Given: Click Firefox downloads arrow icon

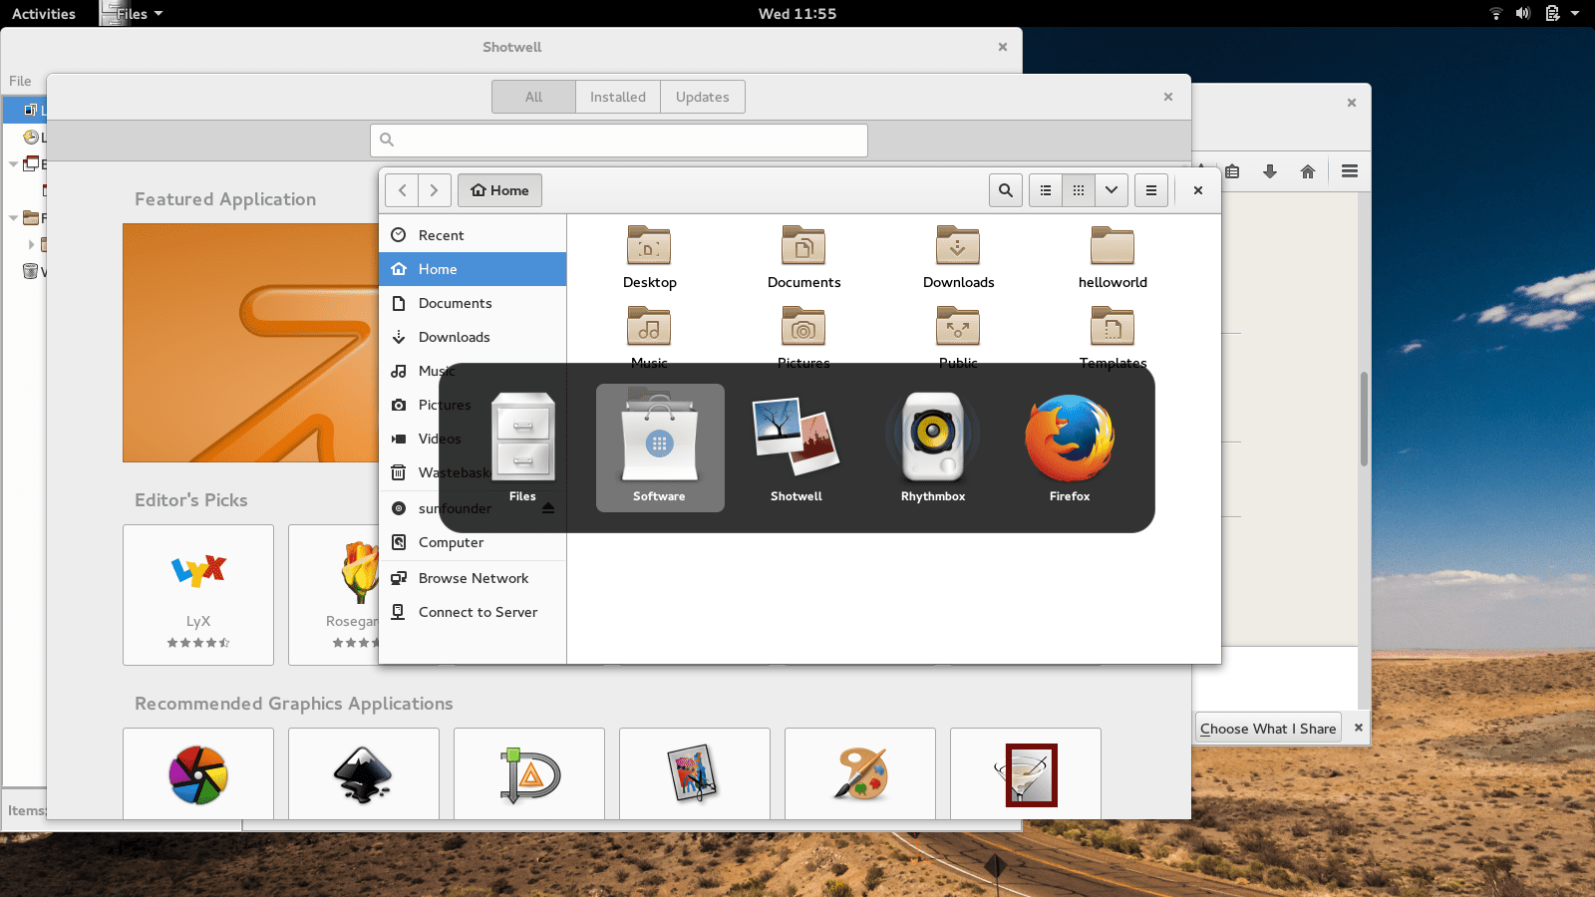Looking at the screenshot, I should point(1270,171).
